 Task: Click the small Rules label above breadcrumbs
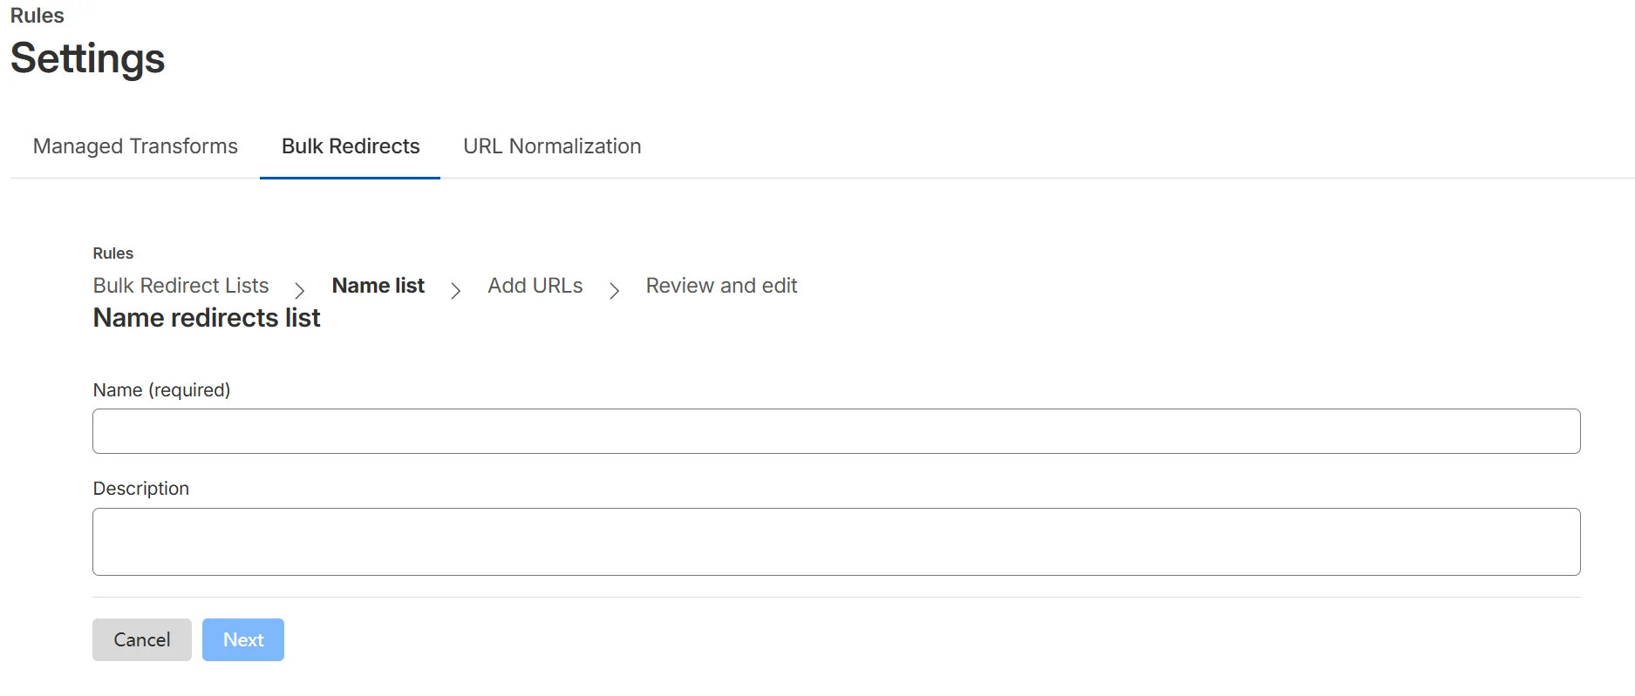coord(113,253)
